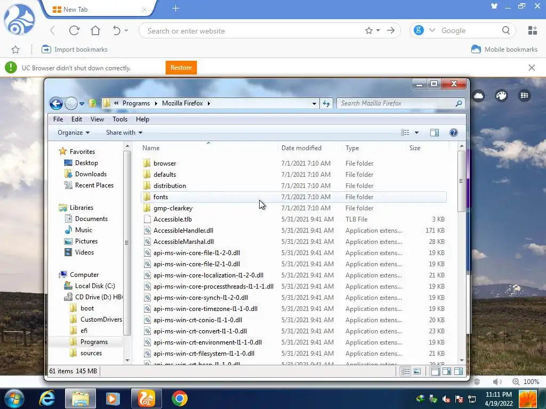Open UC Browser cloud icon on new tab

[479, 95]
